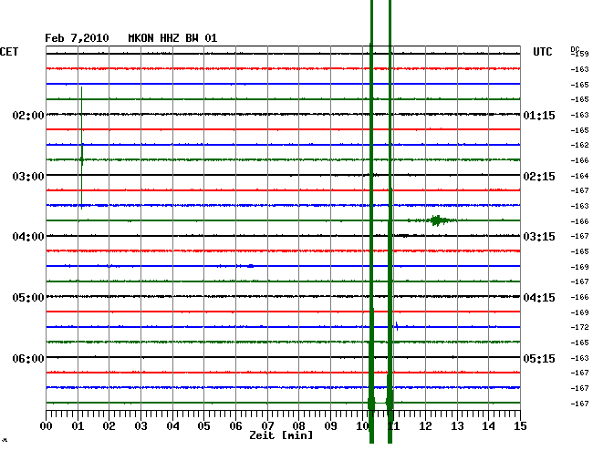Click the small blue spike just after minute 11
Screen dimensions: 593x450
397,326
